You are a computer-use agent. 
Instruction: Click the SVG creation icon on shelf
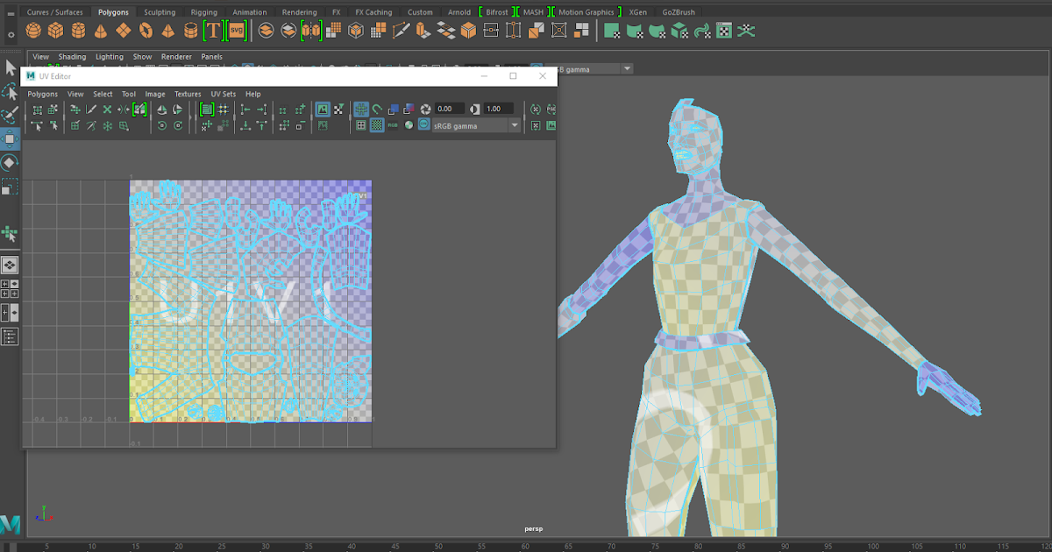(x=235, y=30)
